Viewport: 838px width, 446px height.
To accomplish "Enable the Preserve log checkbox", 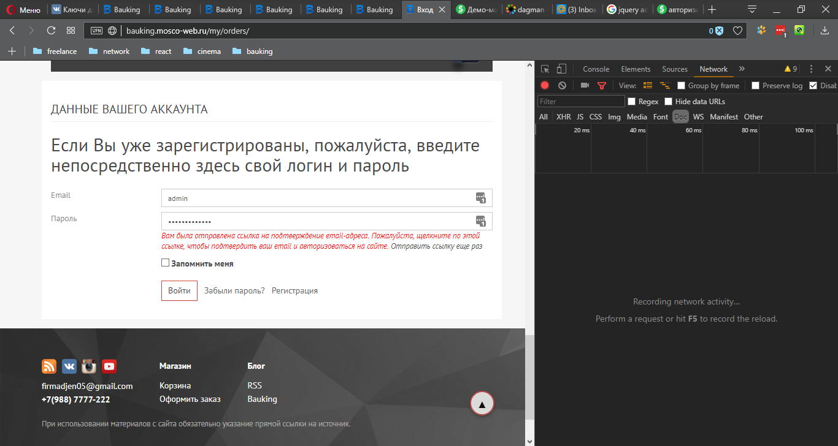I will pos(755,86).
